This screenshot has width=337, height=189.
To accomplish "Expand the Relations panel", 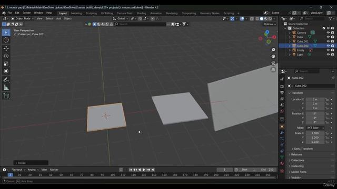I will (x=296, y=154).
